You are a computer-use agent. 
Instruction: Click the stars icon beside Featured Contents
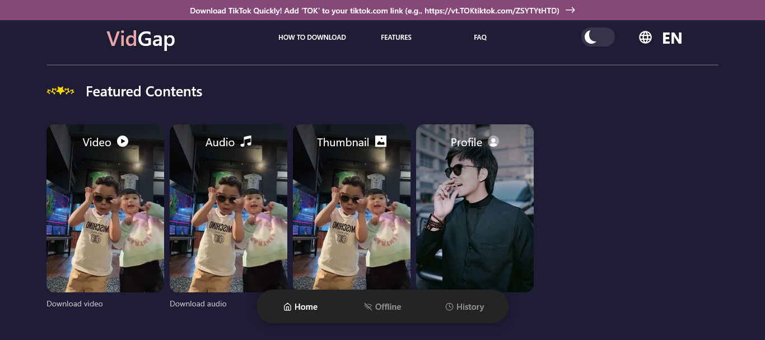pyautogui.click(x=60, y=91)
